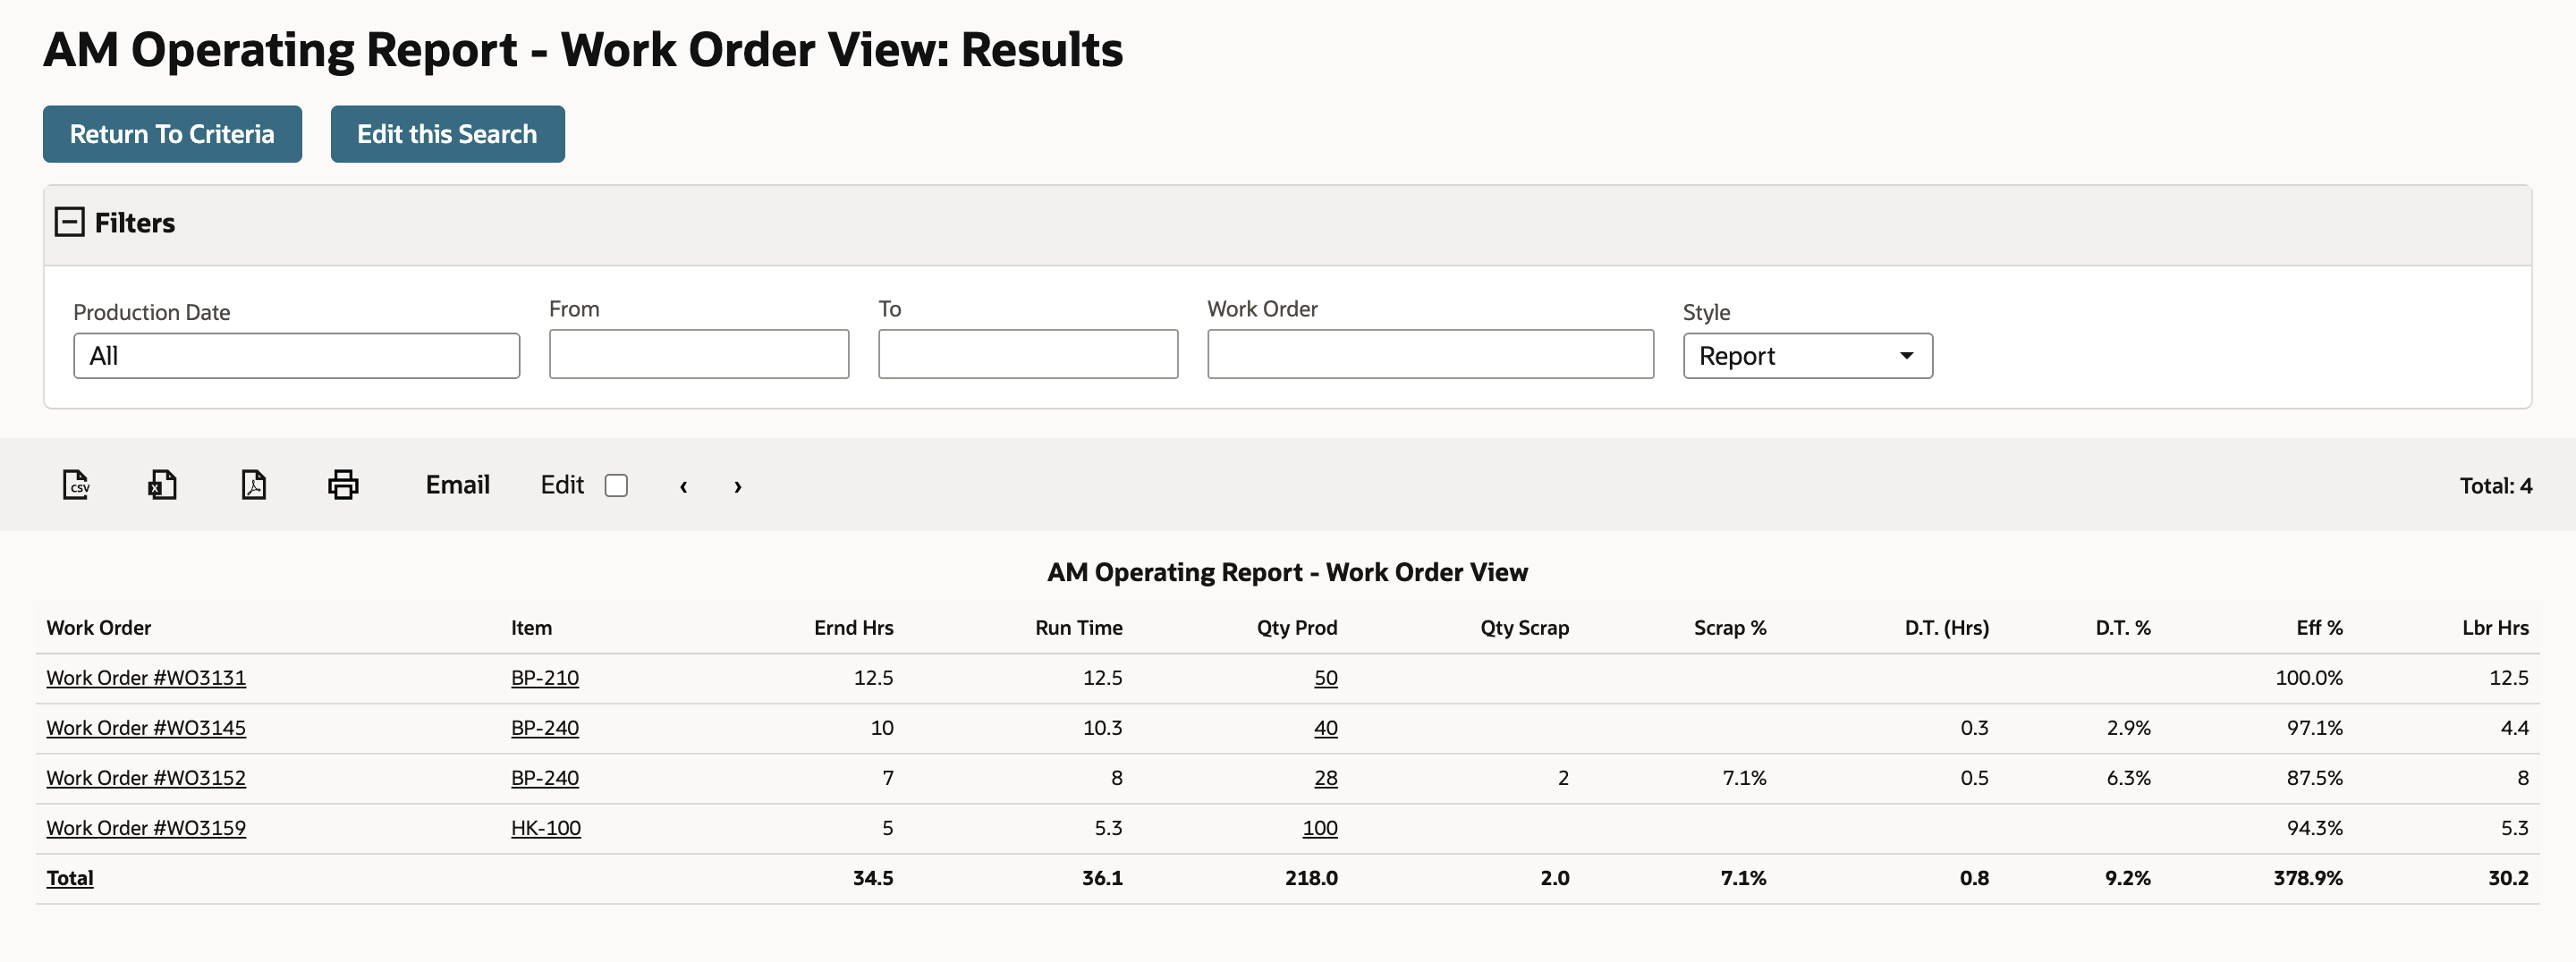This screenshot has height=962, width=2576.
Task: Click the Eff % column header
Action: coord(2320,628)
